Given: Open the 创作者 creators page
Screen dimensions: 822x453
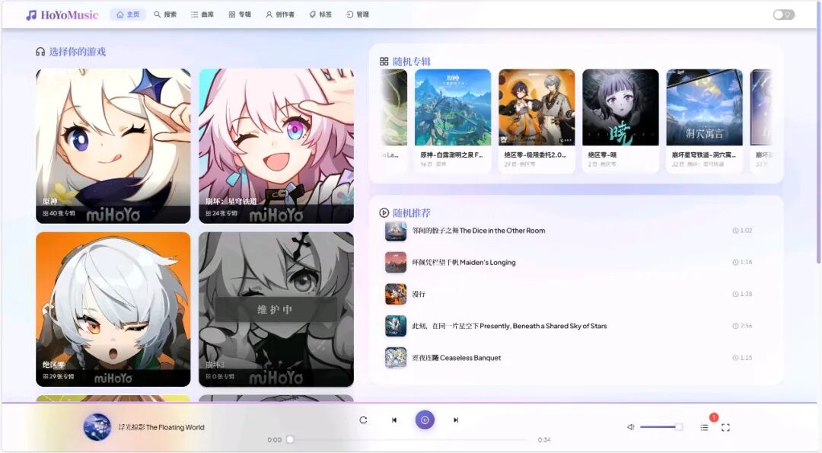Looking at the screenshot, I should coord(279,14).
